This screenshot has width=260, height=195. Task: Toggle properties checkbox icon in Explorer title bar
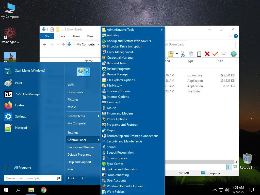[x=52, y=29]
